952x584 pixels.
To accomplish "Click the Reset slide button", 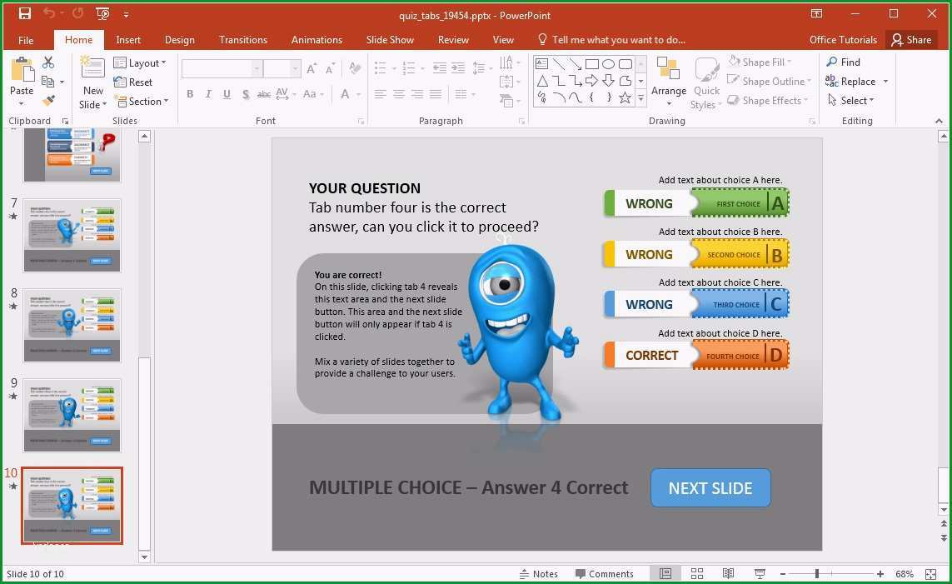I will (133, 82).
